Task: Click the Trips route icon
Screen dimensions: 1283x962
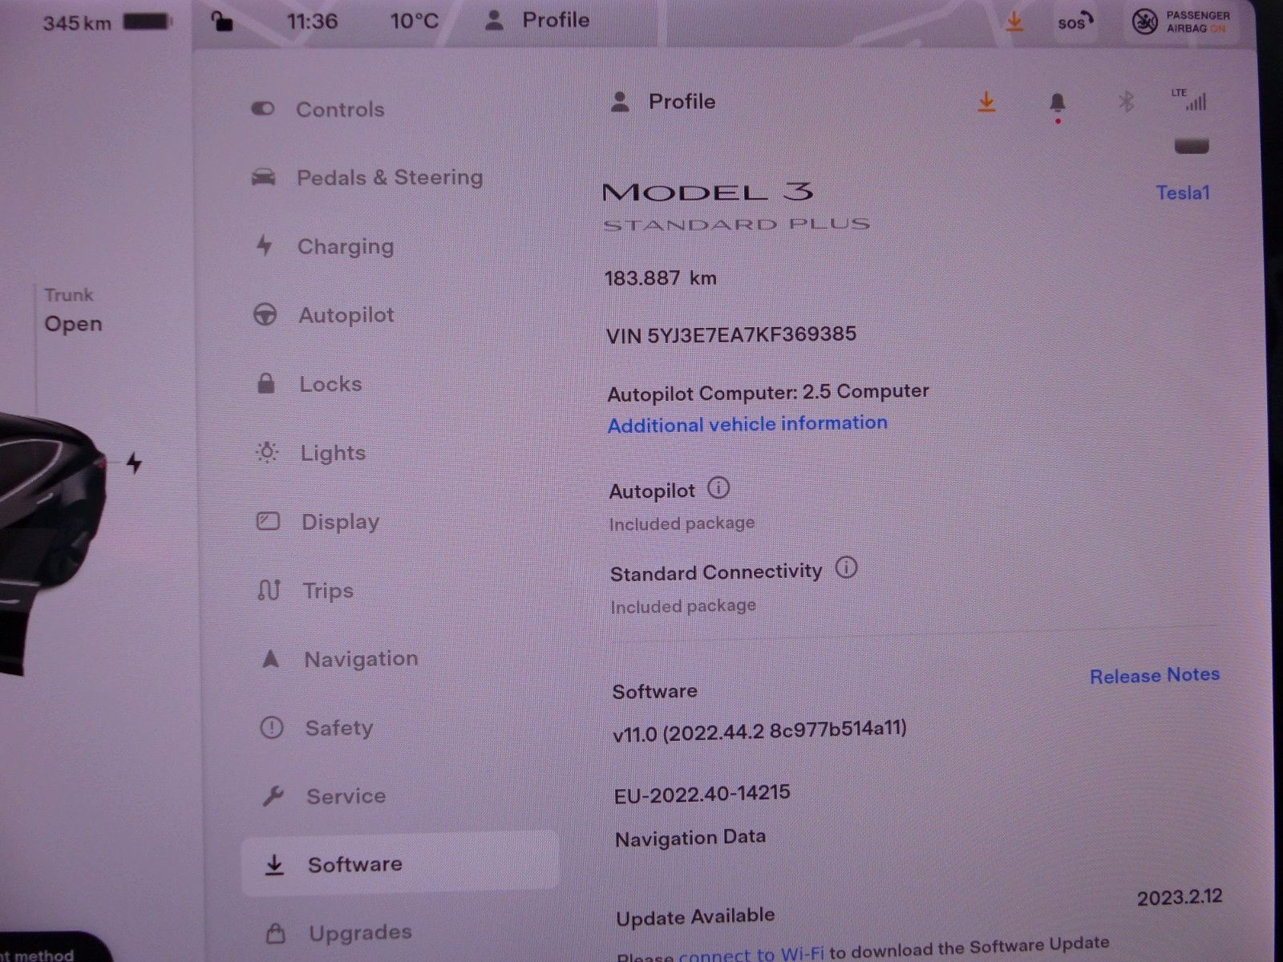Action: pos(269,591)
